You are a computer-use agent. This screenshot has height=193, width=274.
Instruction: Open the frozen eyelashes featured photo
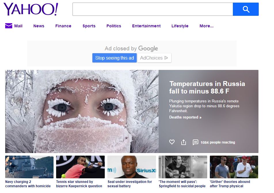pos(82,111)
